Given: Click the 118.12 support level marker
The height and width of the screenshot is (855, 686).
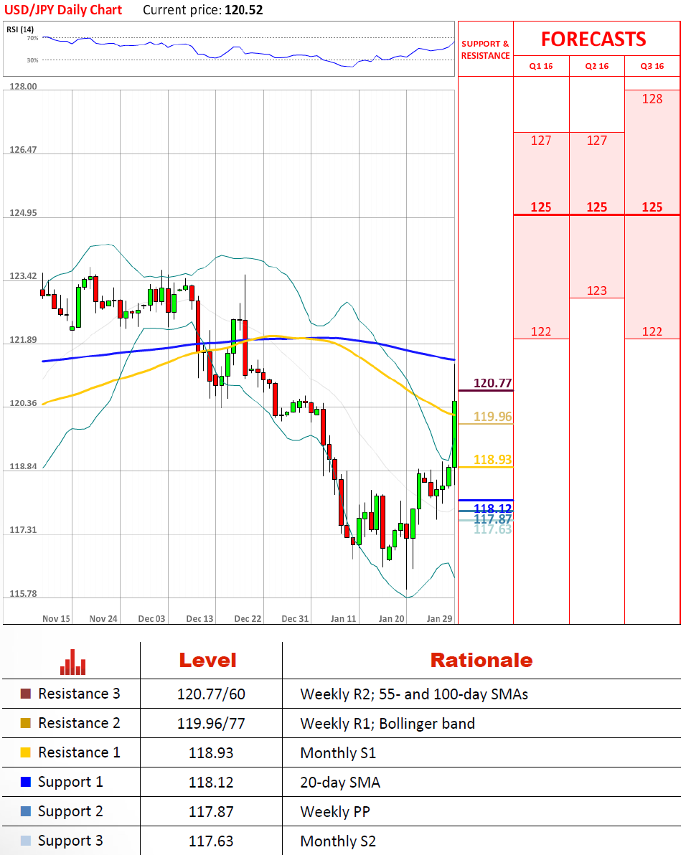Looking at the screenshot, I should 492,509.
